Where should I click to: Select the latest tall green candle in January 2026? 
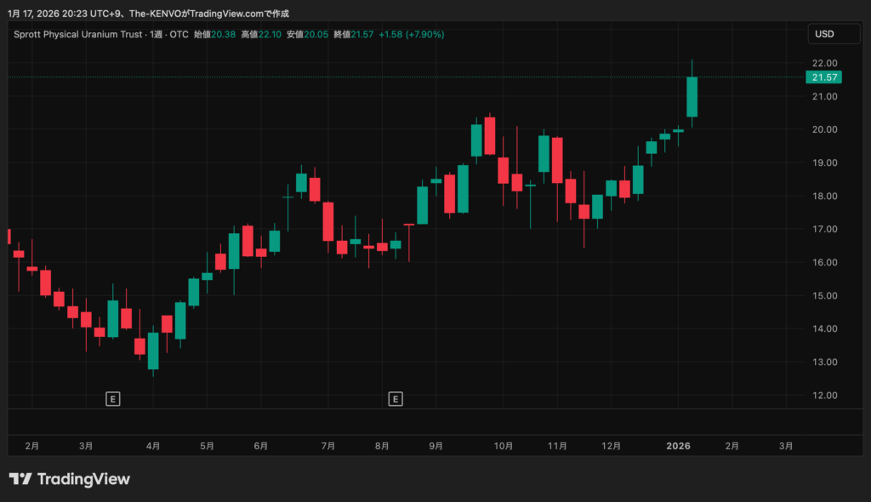(692, 96)
